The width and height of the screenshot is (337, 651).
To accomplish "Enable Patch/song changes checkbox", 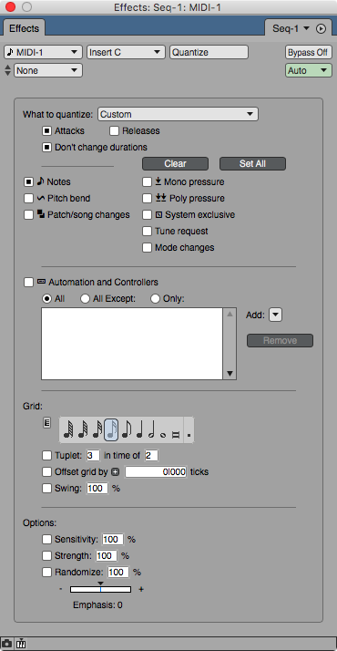I will click(28, 214).
